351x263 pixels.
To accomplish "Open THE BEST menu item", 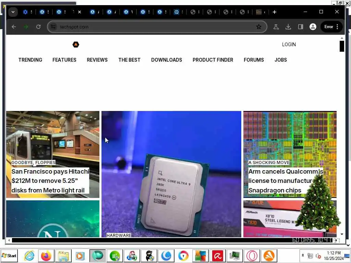I will tap(129, 60).
